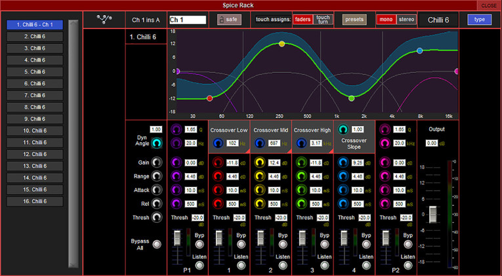Toggle Byp on band 2
This screenshot has width=502, height=276.
[283, 245]
